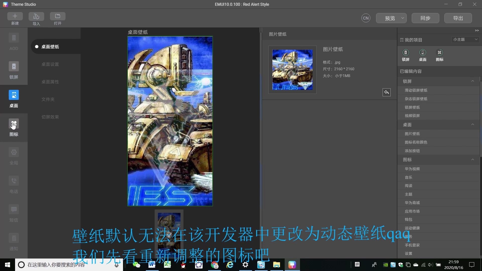Image resolution: width=482 pixels, height=271 pixels.
Task: Open 图片壁纸 in edited list
Action: coord(438,134)
